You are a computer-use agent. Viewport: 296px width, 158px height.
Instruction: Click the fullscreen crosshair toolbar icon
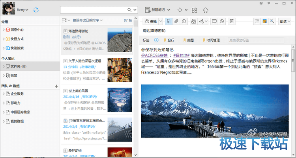click(180, 10)
